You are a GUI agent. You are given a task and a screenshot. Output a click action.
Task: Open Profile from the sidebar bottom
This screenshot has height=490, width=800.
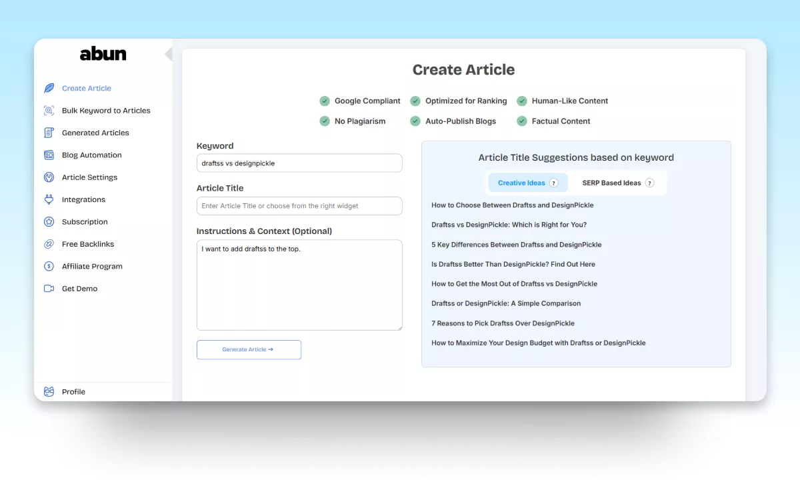pos(73,392)
